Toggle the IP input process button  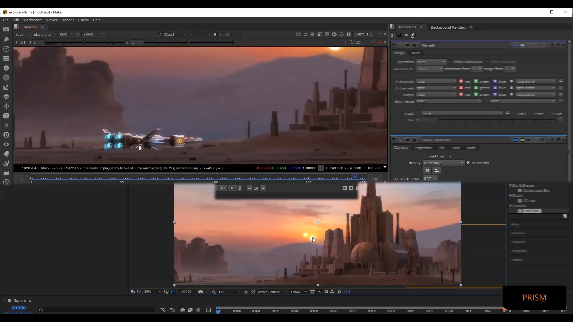78,34
